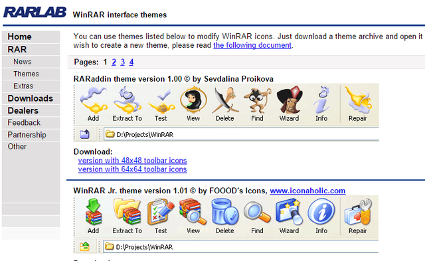This screenshot has width=425, height=261.
Task: Click the RARLAB logo
Action: [x=35, y=13]
